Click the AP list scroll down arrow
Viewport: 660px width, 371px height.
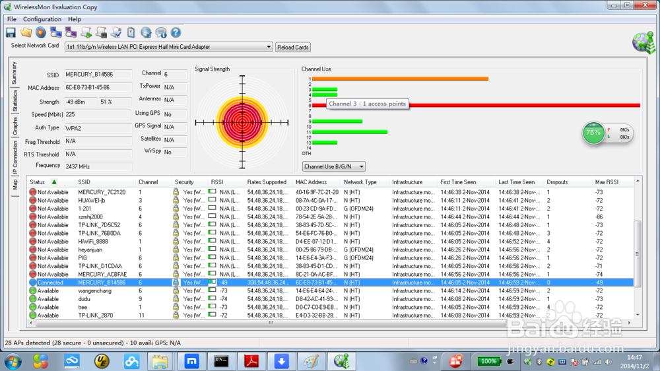638,315
